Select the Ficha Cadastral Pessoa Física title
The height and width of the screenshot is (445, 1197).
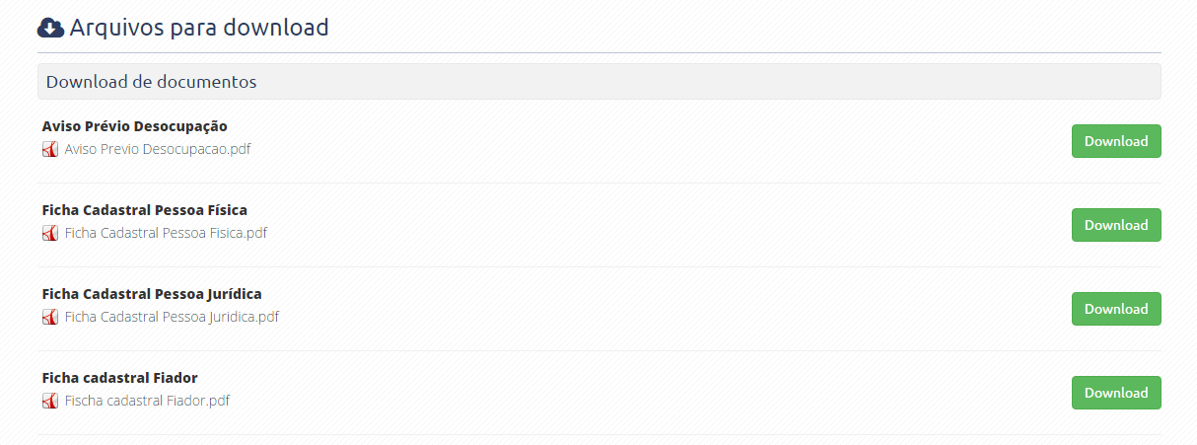click(x=145, y=210)
